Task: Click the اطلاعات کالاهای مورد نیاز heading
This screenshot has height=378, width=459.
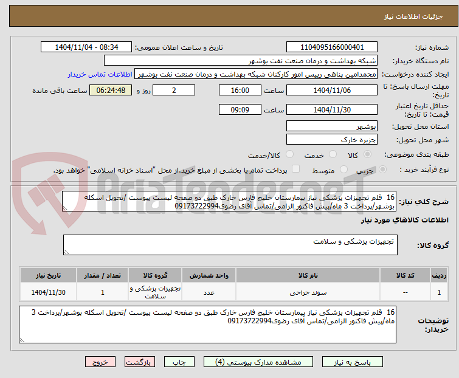Action: (404, 220)
